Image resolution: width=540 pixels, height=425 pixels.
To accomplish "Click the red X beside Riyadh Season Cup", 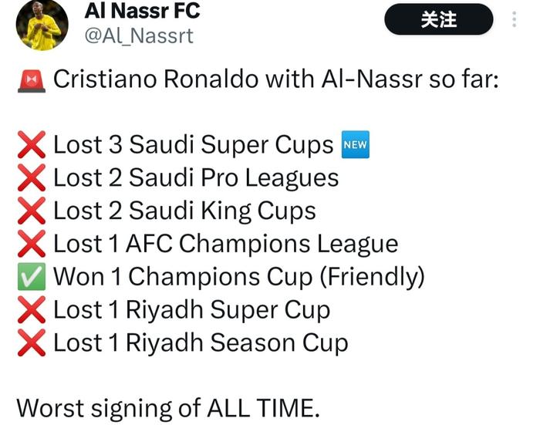I will point(32,342).
